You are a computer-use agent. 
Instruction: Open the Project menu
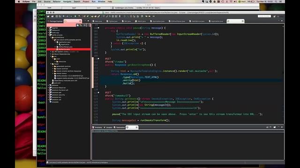tap(86, 1)
